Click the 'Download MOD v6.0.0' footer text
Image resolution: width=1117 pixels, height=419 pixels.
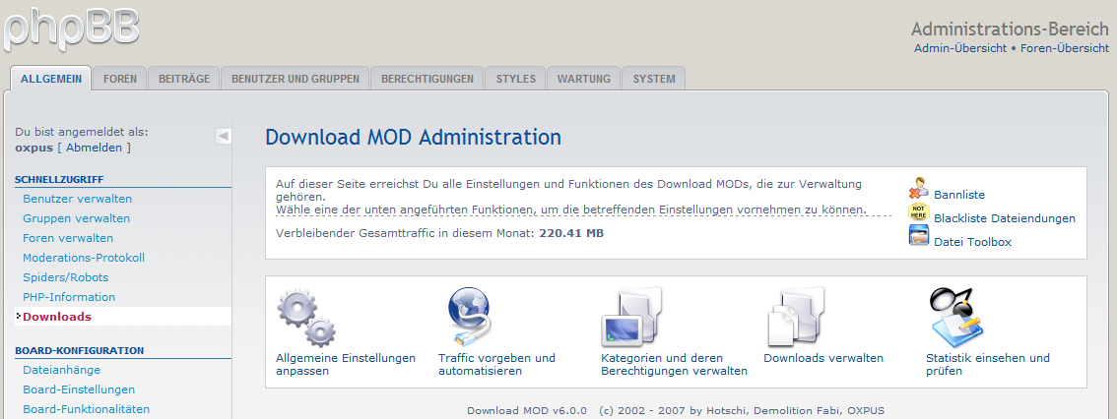click(526, 410)
